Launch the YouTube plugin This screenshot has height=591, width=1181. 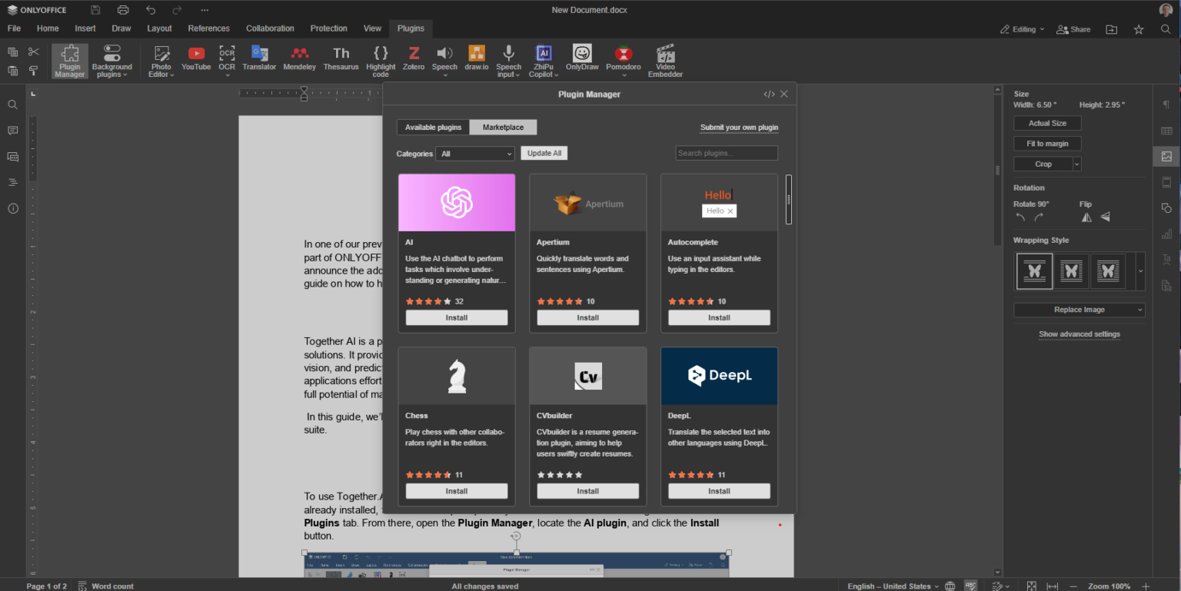coord(196,58)
